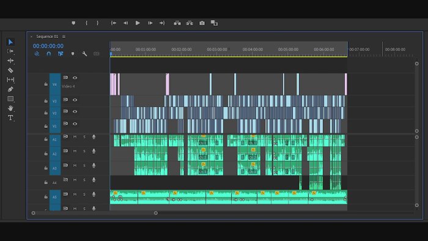Lock the V1 track
428x241 pixels.
pyautogui.click(x=46, y=126)
